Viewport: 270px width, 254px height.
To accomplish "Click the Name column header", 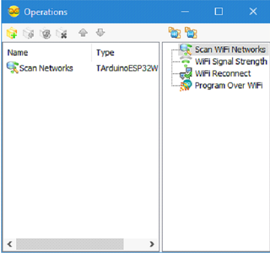I will 18,53.
